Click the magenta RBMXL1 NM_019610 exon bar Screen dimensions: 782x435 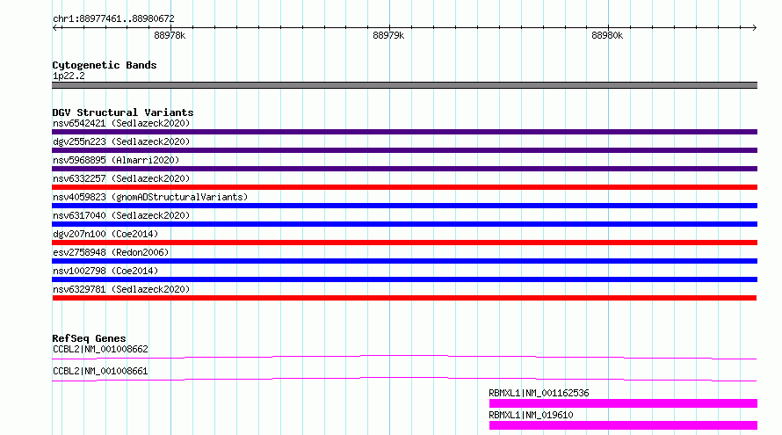[x=624, y=425]
